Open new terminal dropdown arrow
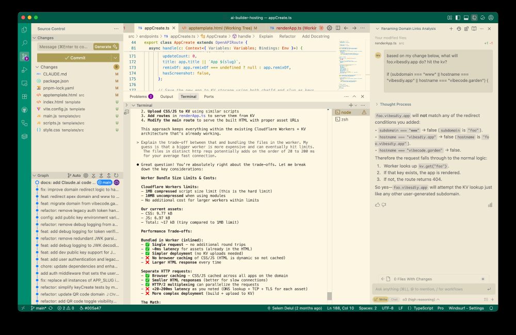 tap(356, 105)
